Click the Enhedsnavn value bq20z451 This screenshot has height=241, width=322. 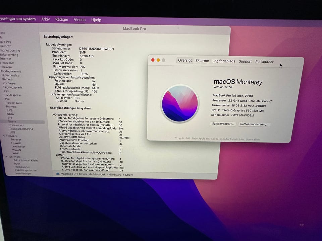(x=87, y=56)
